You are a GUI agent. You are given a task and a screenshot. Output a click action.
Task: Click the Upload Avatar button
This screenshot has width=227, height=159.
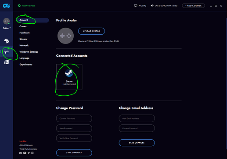pyautogui.click(x=91, y=31)
